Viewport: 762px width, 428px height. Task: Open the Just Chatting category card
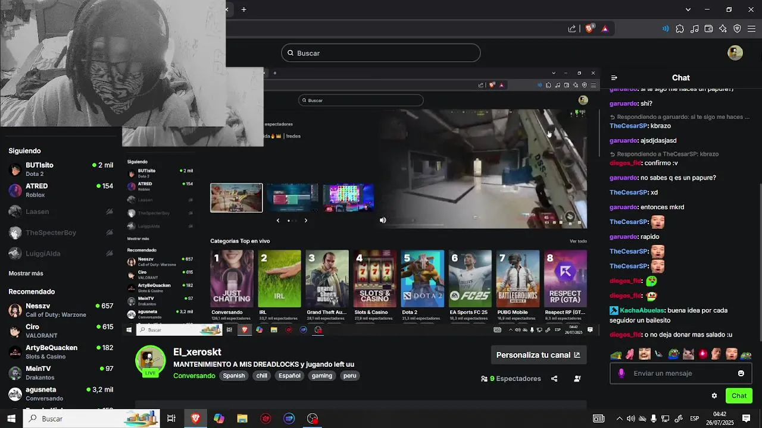click(x=232, y=279)
